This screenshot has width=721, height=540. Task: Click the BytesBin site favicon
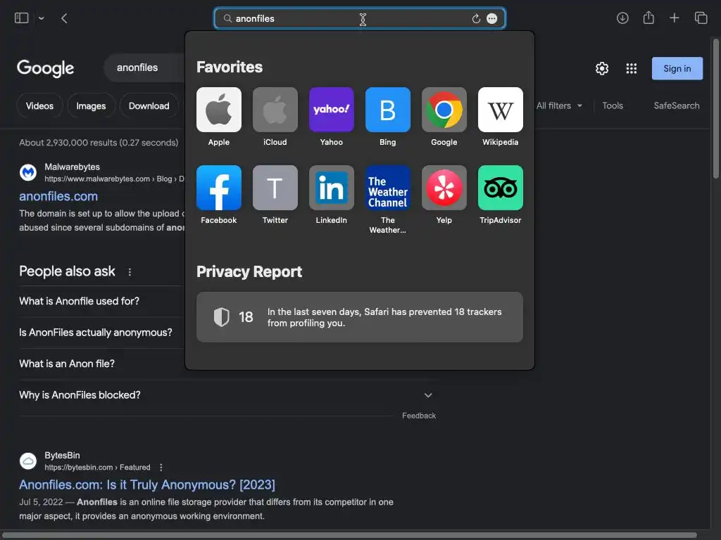[28, 461]
